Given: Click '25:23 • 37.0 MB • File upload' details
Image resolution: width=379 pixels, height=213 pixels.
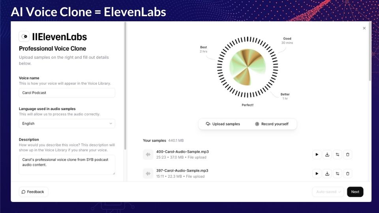Looking at the screenshot, I should click(x=181, y=157).
